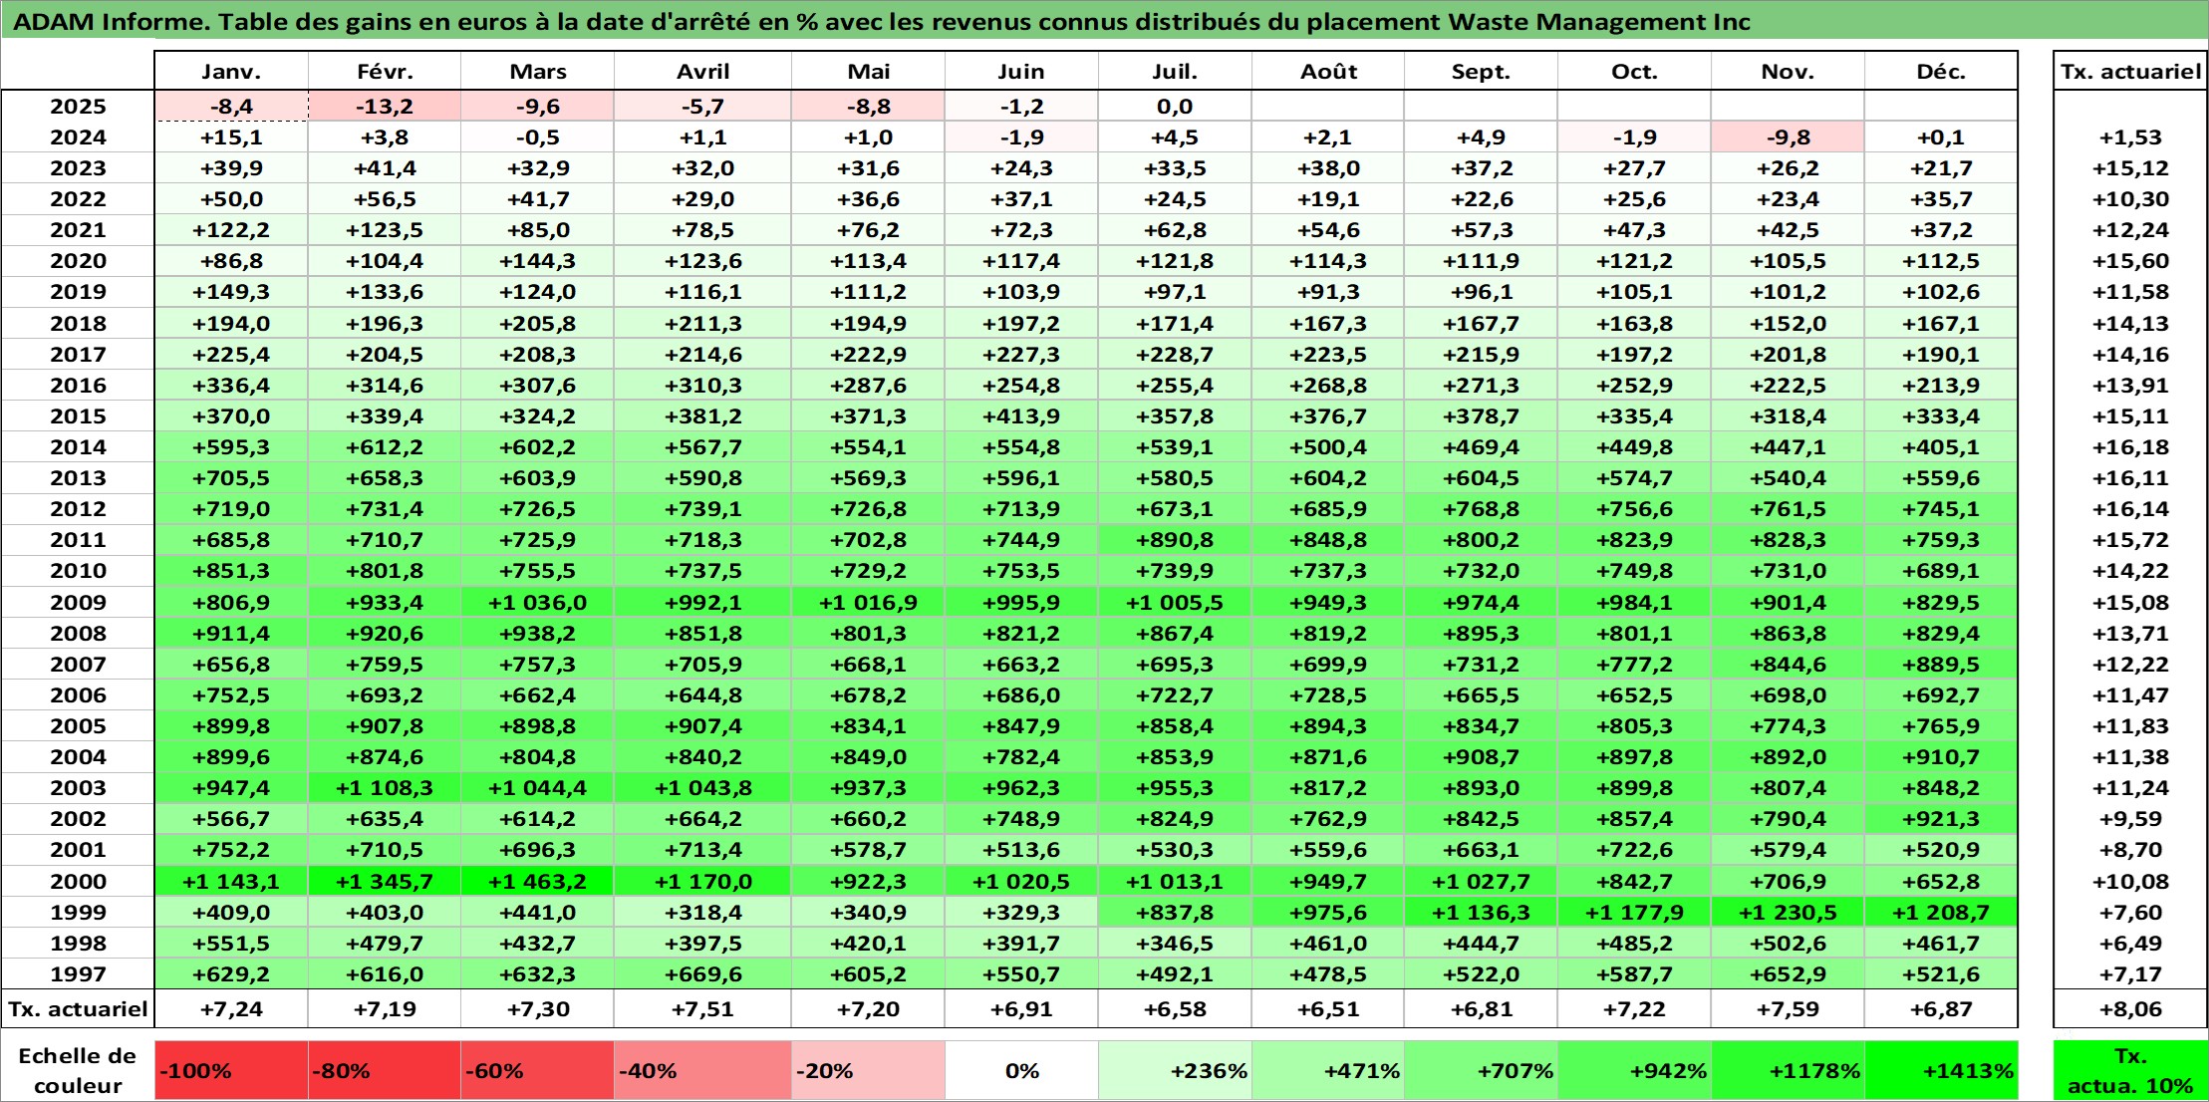2209x1102 pixels.
Task: Click cell +1 463,2 in year 2000
Action: pos(537,882)
